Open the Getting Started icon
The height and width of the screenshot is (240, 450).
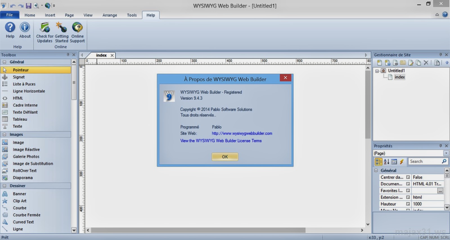coord(61,27)
